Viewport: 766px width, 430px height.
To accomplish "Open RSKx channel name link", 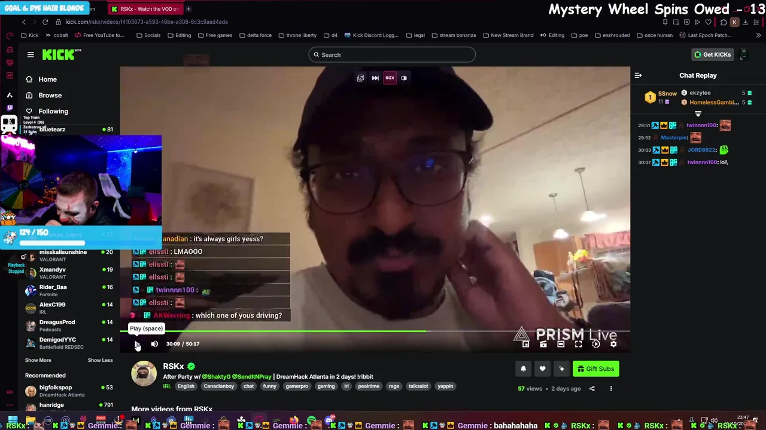I will coord(174,367).
